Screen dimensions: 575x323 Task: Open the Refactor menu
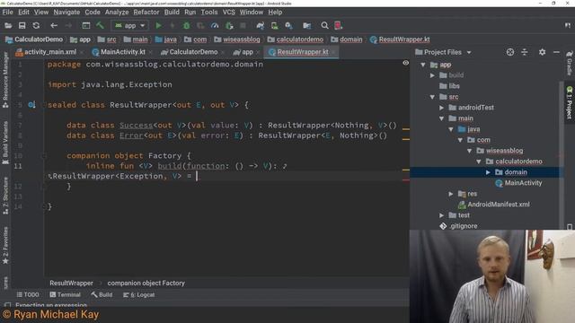tap(146, 12)
